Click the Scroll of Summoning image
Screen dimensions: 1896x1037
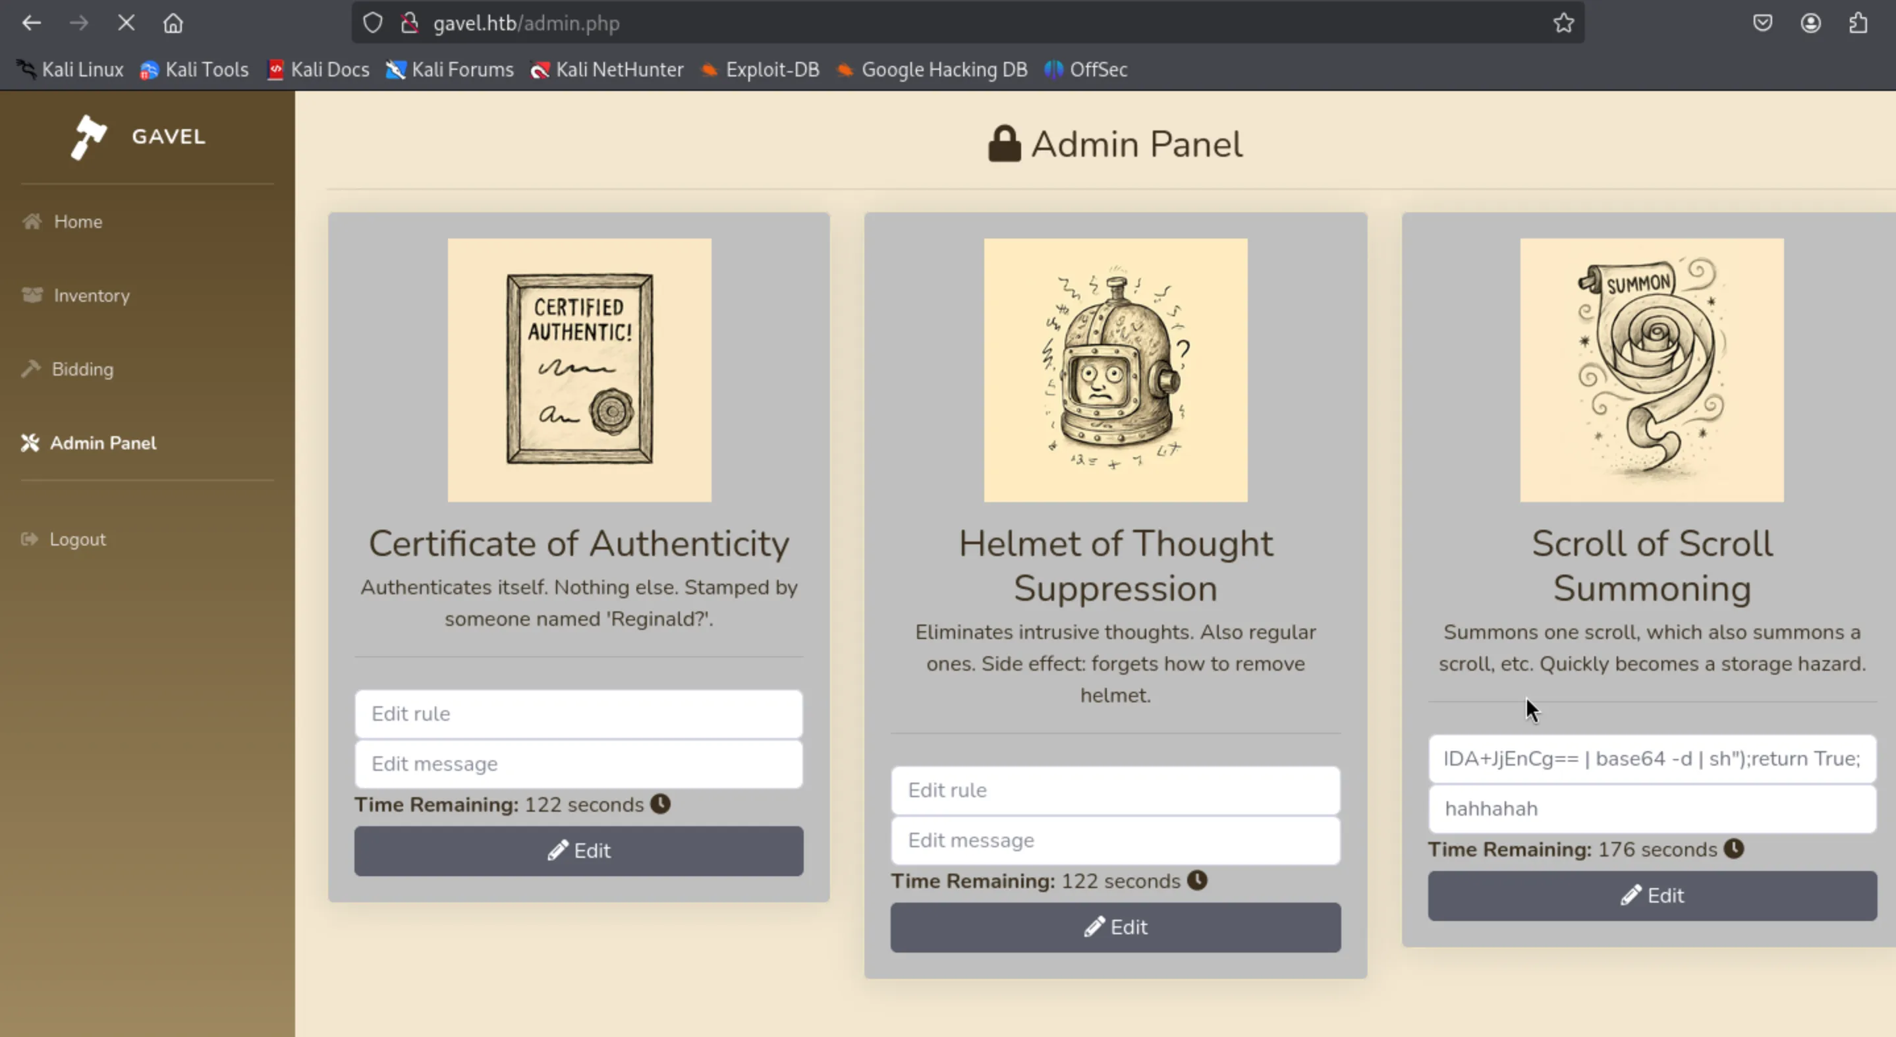coord(1652,370)
